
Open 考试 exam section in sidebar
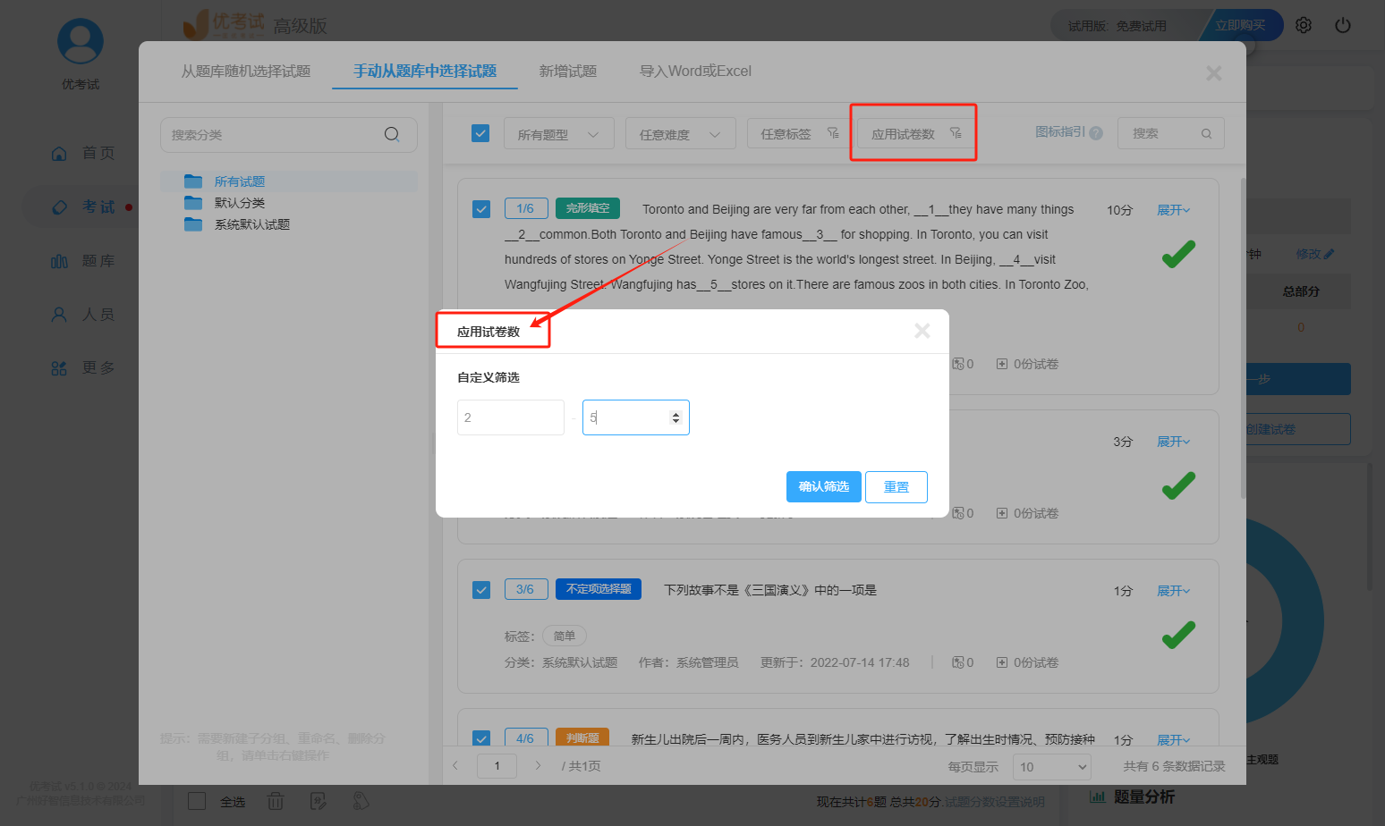tap(82, 206)
